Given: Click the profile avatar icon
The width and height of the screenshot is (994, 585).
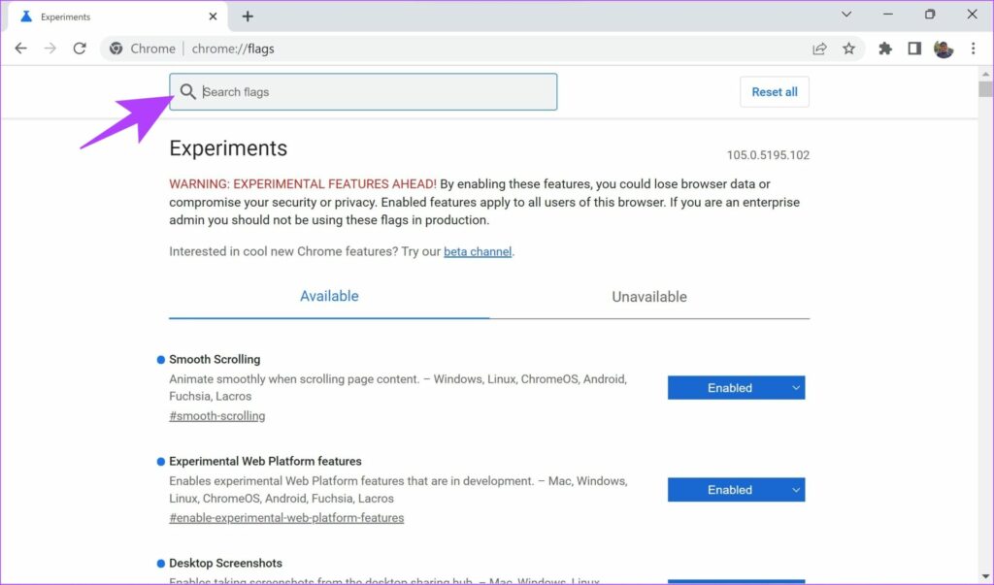Looking at the screenshot, I should [944, 48].
